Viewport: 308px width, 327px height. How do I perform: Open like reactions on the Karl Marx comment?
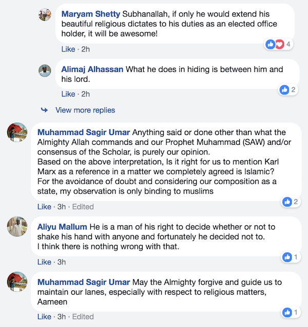click(x=290, y=202)
